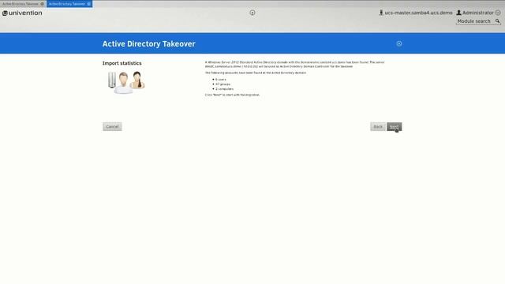
Task: Click the ucs-master.samba4.ucs.demo hostname label
Action: pos(418,13)
